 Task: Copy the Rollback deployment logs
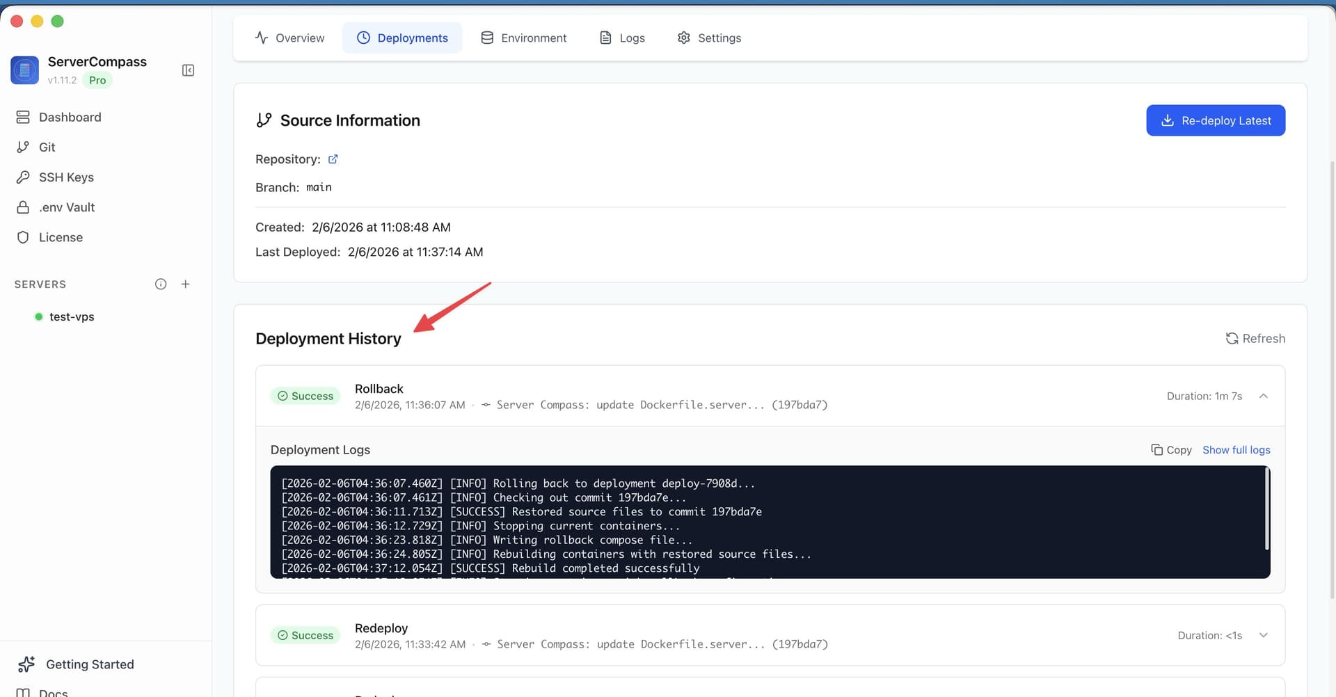point(1171,449)
